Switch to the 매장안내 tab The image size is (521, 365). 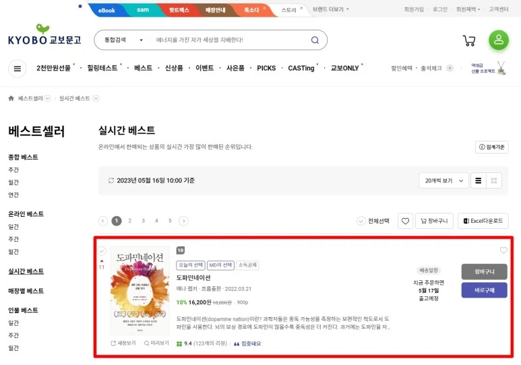pos(215,10)
